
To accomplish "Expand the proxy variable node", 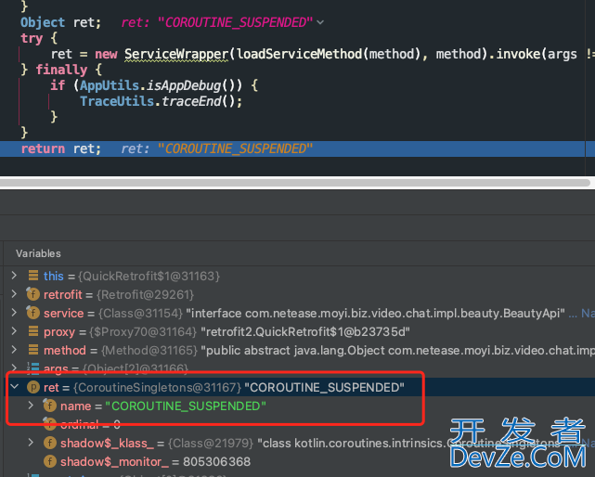I will 14,331.
